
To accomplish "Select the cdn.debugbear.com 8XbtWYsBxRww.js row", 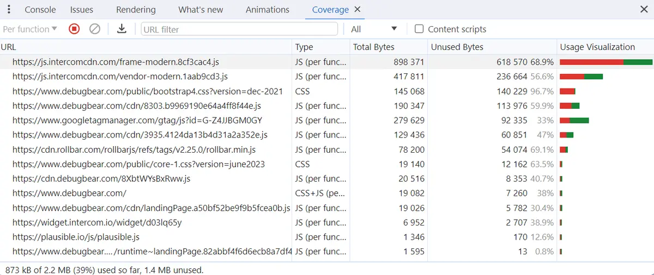I will point(327,178).
